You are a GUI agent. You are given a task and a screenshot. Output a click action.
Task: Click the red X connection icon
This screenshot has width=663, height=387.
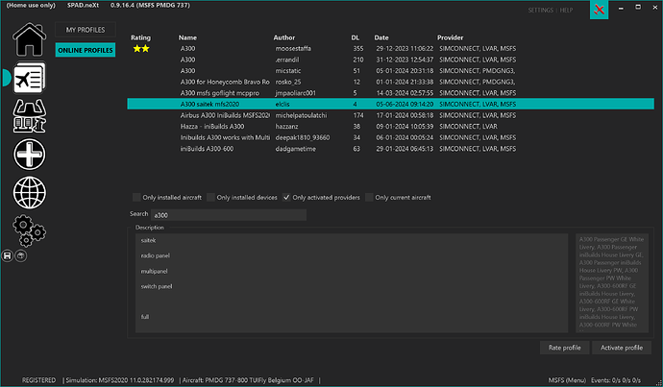point(599,10)
